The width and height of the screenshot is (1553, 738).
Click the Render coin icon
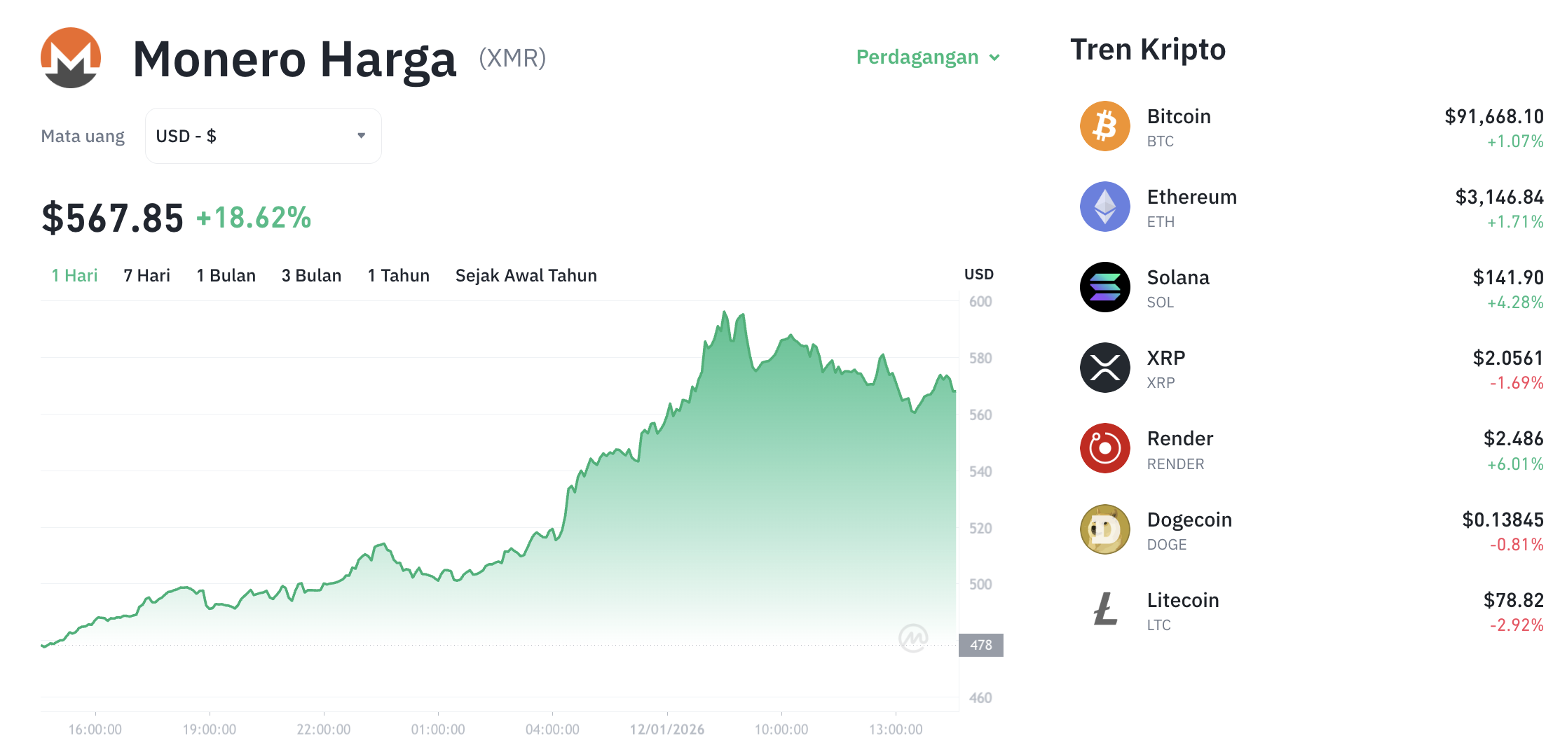pos(1104,449)
